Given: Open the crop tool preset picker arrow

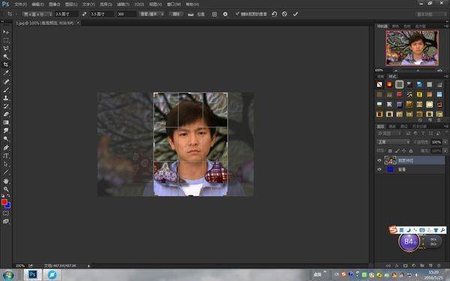Looking at the screenshot, I should (x=16, y=14).
